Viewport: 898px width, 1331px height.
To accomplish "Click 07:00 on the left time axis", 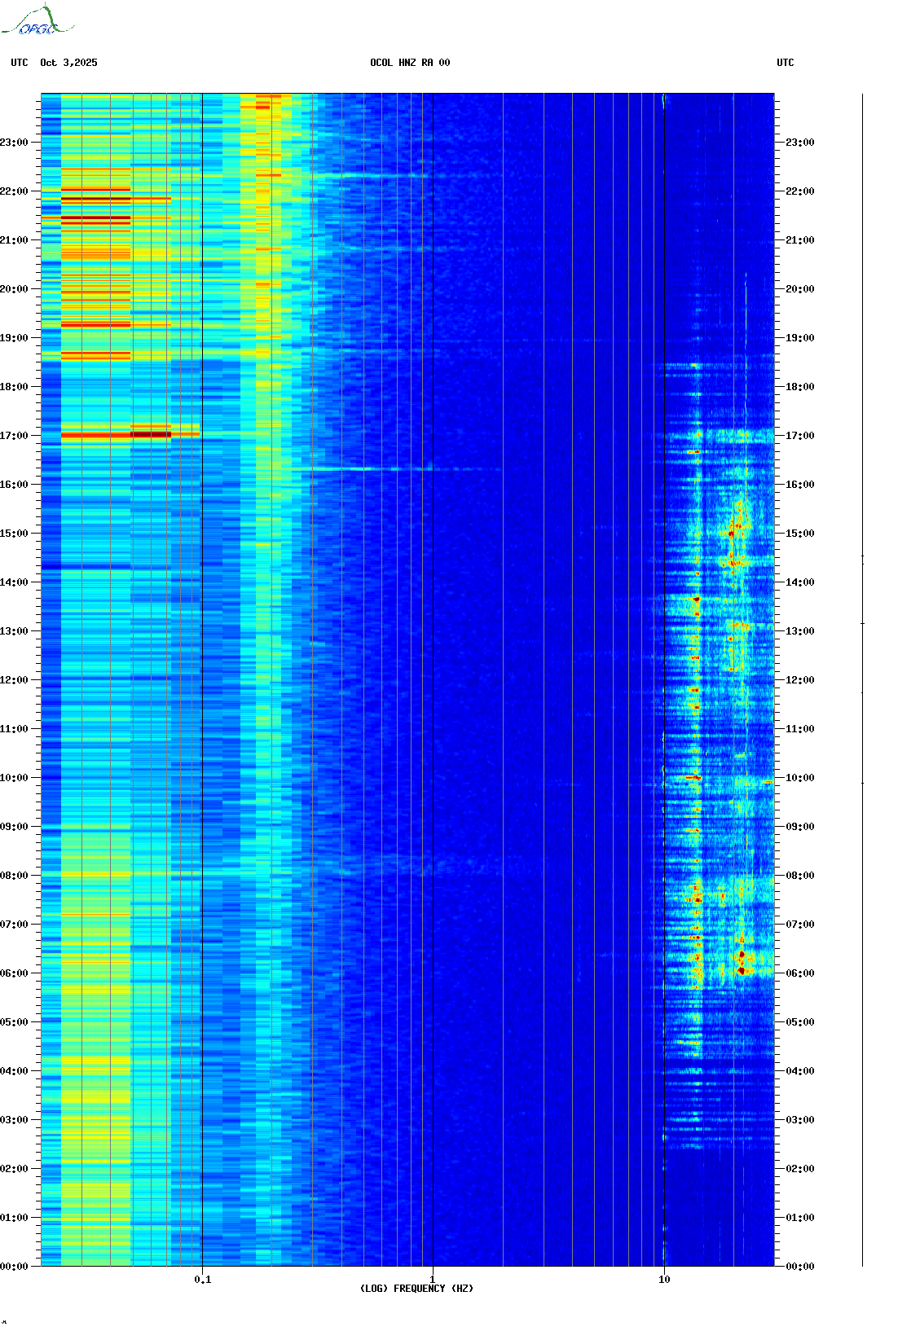I will [14, 925].
